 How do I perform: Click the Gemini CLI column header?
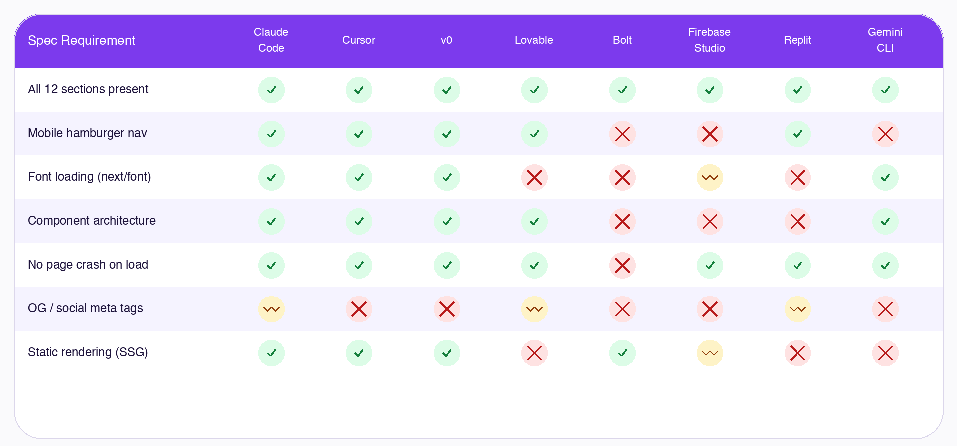885,40
